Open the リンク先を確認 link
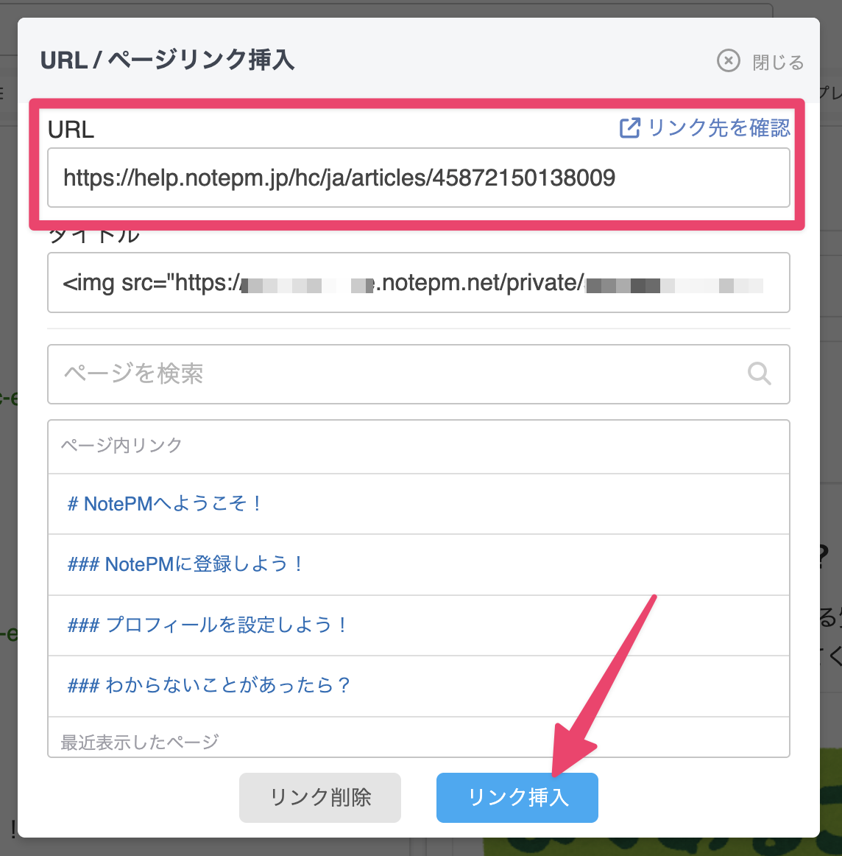This screenshot has height=856, width=842. coord(718,128)
